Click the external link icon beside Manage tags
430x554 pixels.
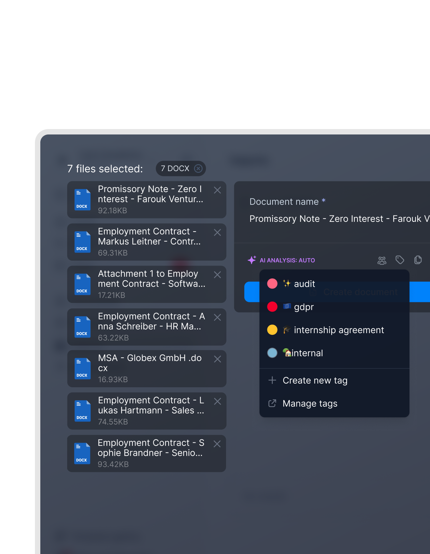pos(272,403)
